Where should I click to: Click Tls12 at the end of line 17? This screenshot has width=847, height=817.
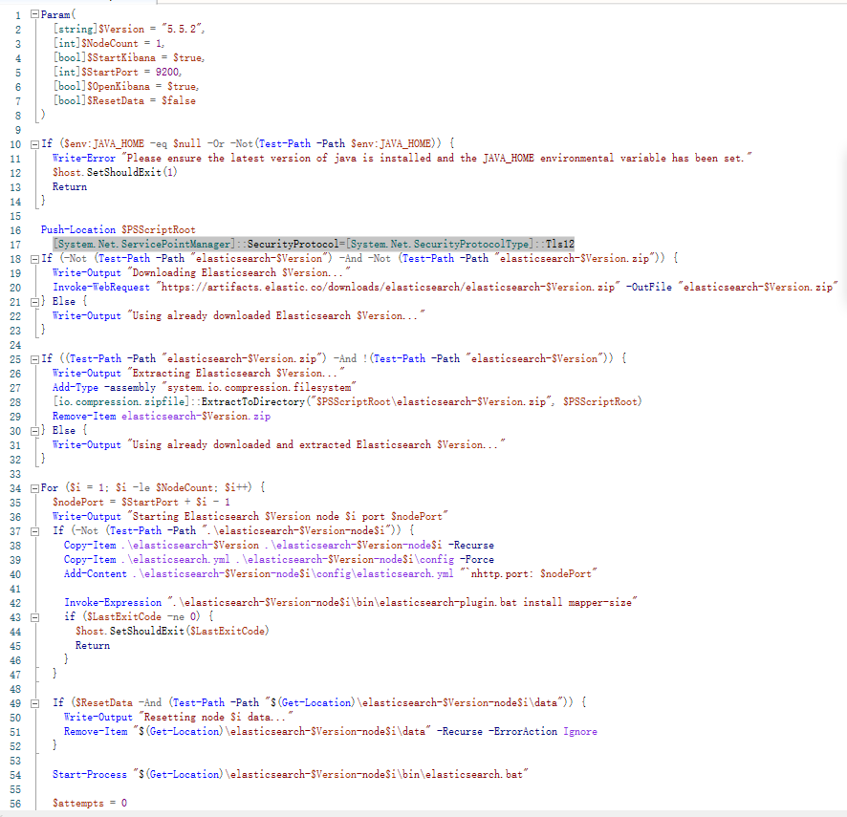[559, 244]
